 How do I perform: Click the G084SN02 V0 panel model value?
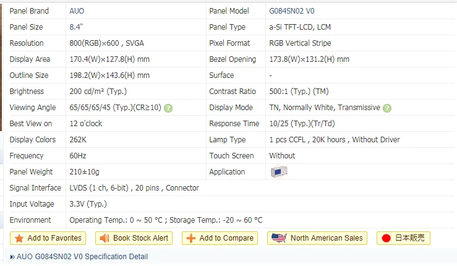292,11
